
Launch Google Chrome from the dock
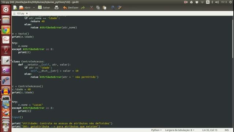pyautogui.click(x=6, y=30)
